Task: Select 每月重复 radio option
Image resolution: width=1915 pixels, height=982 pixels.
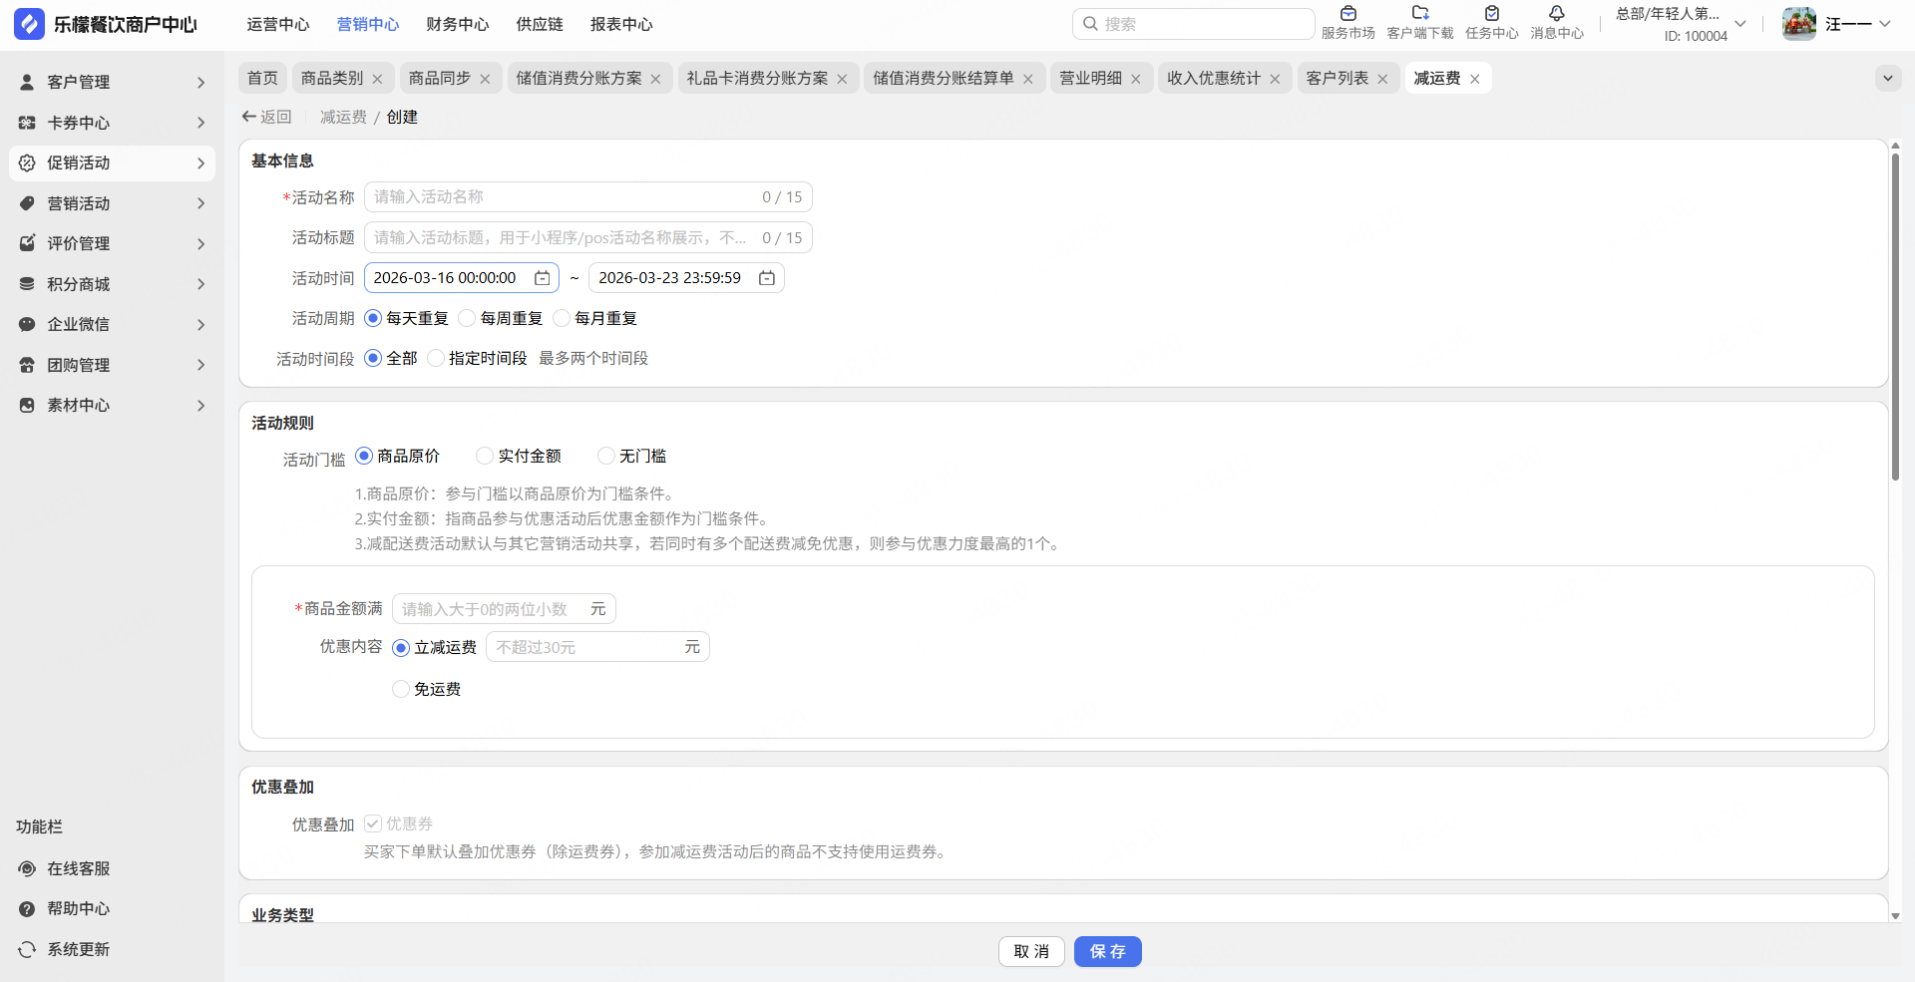Action: 562,318
